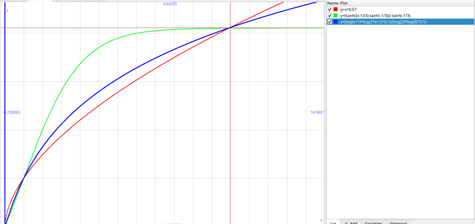Click blue color swatch of log plot
This screenshot has height=224, width=475.
pyautogui.click(x=336, y=22)
